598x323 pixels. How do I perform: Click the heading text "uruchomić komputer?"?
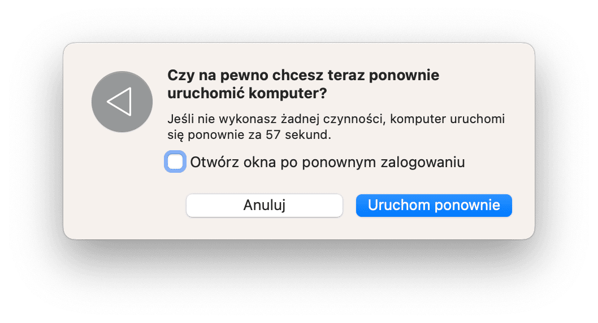point(247,94)
